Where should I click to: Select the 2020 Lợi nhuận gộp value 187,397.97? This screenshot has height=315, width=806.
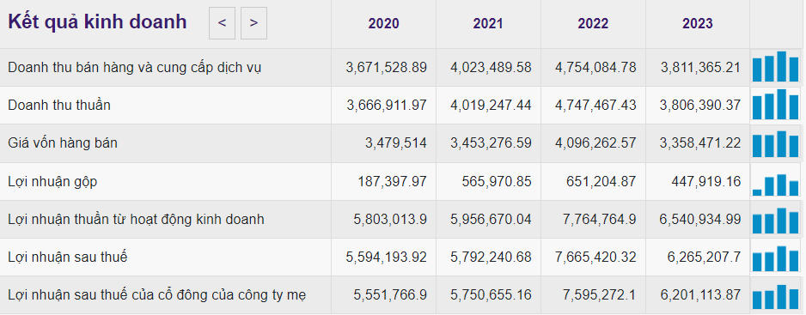pyautogui.click(x=392, y=181)
